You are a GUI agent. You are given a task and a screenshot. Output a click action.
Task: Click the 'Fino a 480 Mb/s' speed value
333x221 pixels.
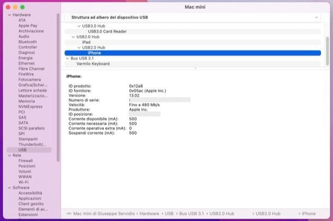coord(145,105)
